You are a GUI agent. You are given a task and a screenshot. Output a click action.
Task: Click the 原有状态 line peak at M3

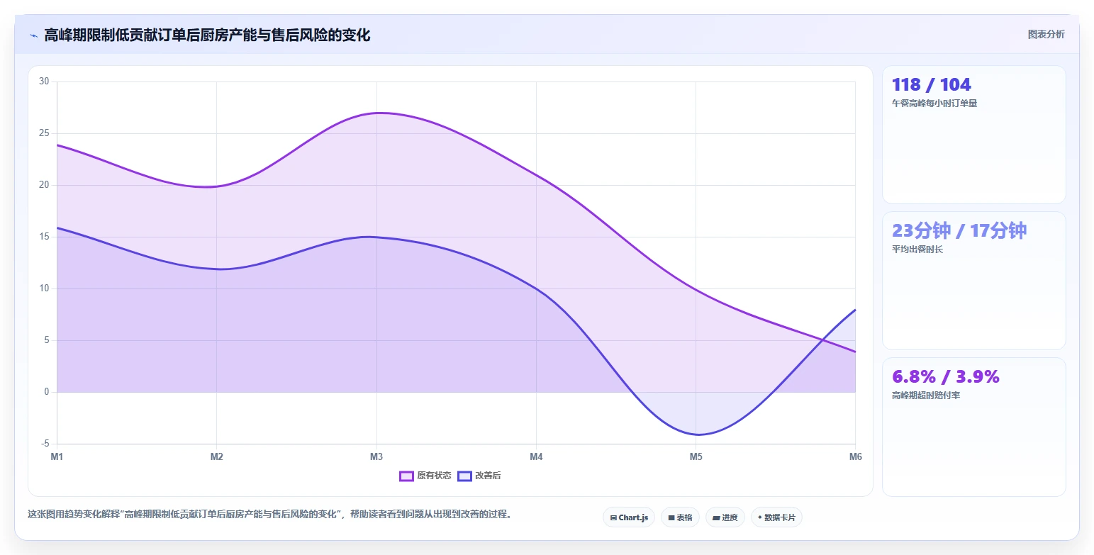click(376, 113)
